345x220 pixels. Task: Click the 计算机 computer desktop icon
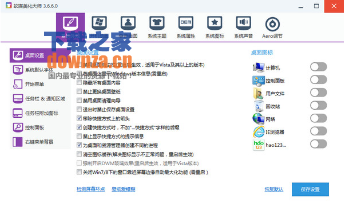coord(259,67)
